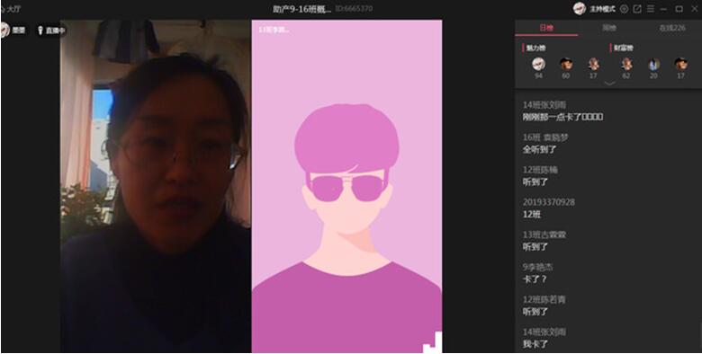The height and width of the screenshot is (354, 702).
Task: Click chat username 20193370928
Action: point(549,202)
